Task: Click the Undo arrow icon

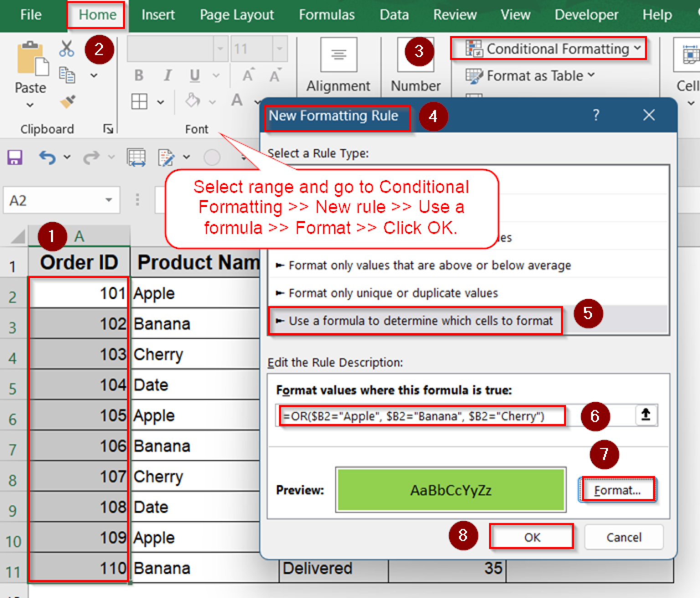Action: [x=47, y=158]
